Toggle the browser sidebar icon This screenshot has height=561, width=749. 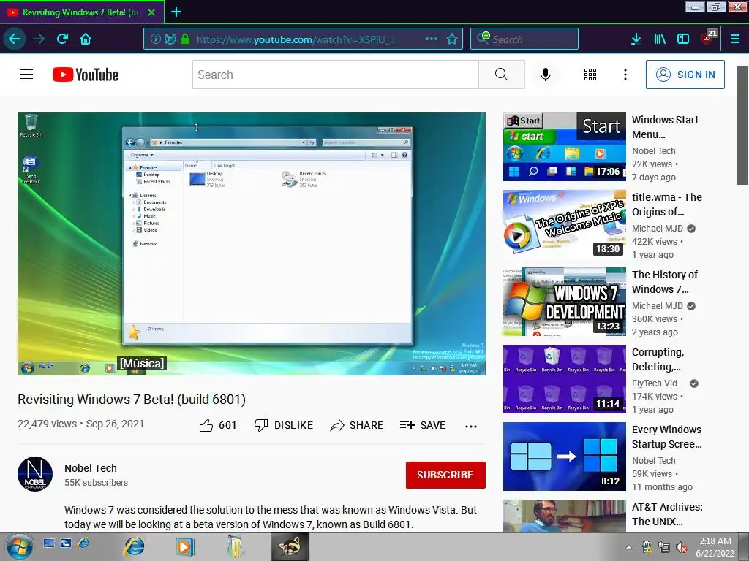click(683, 39)
